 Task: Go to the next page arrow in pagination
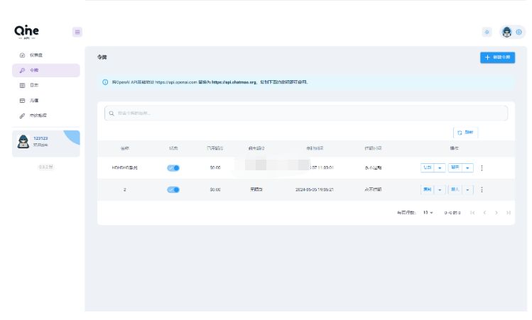(x=496, y=213)
